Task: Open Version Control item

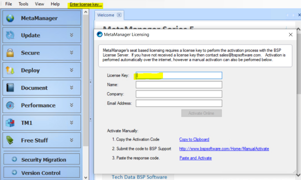Action: click(42, 172)
